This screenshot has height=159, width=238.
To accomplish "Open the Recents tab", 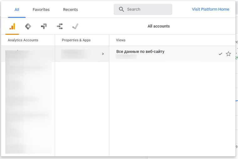I will coord(70,10).
